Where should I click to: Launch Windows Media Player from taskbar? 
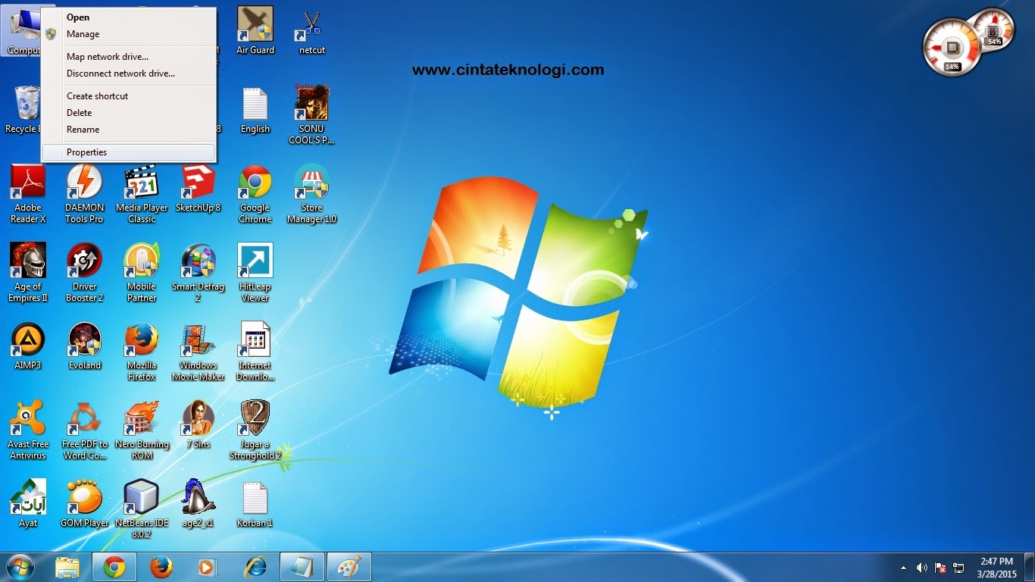click(x=208, y=567)
